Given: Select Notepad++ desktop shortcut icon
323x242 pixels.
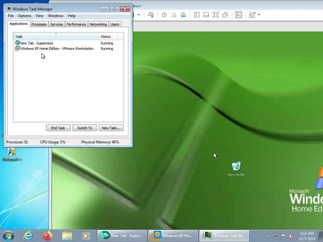Looking at the screenshot, I should 12,154.
